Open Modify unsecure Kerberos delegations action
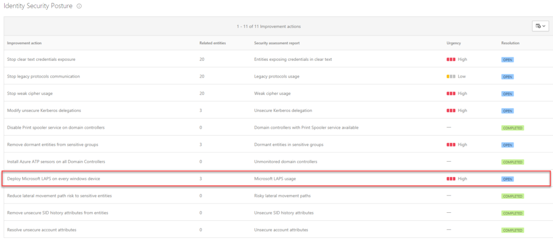Viewport: 553px width, 244px height. (44, 110)
